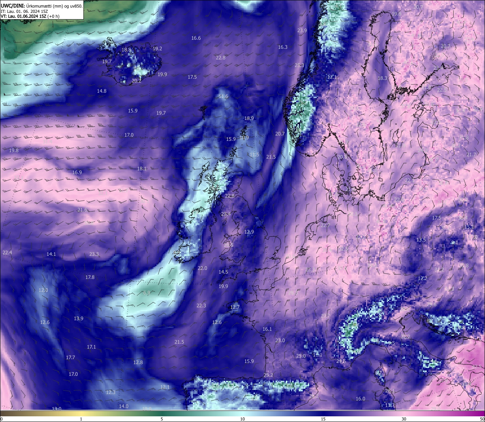The image size is (485, 422).
Task: Click the 16.9 value in the western Atlantic
Action: pyautogui.click(x=77, y=173)
